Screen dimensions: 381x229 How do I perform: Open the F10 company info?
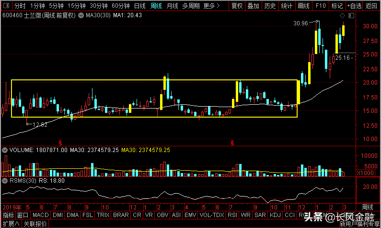pyautogui.click(x=321, y=6)
